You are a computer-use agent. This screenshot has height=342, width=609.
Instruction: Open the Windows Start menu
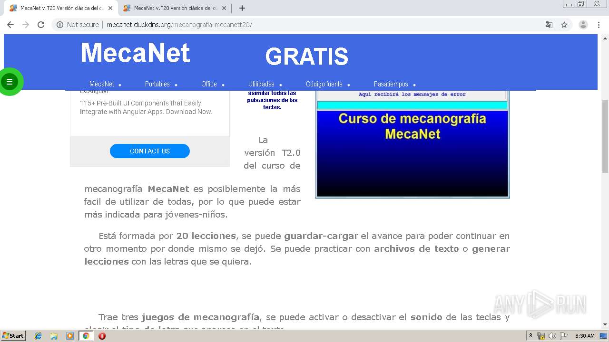click(13, 336)
